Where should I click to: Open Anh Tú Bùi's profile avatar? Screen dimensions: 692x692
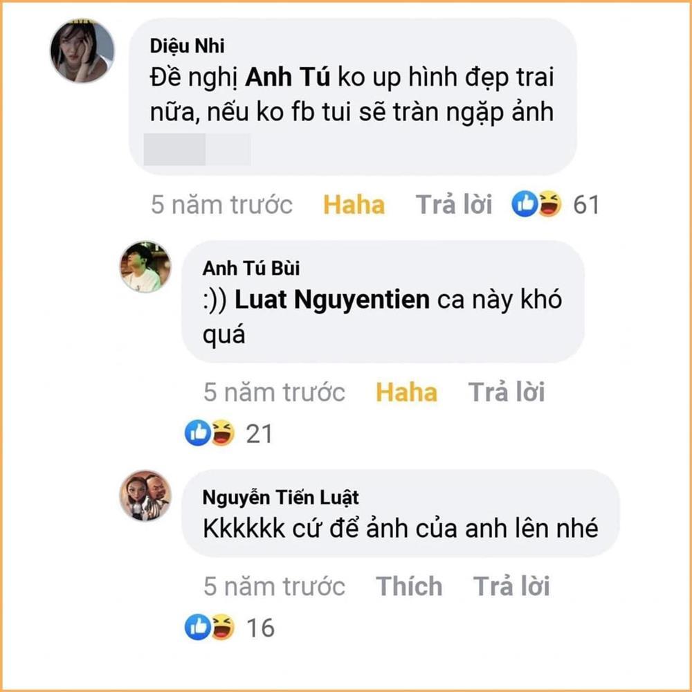[145, 267]
